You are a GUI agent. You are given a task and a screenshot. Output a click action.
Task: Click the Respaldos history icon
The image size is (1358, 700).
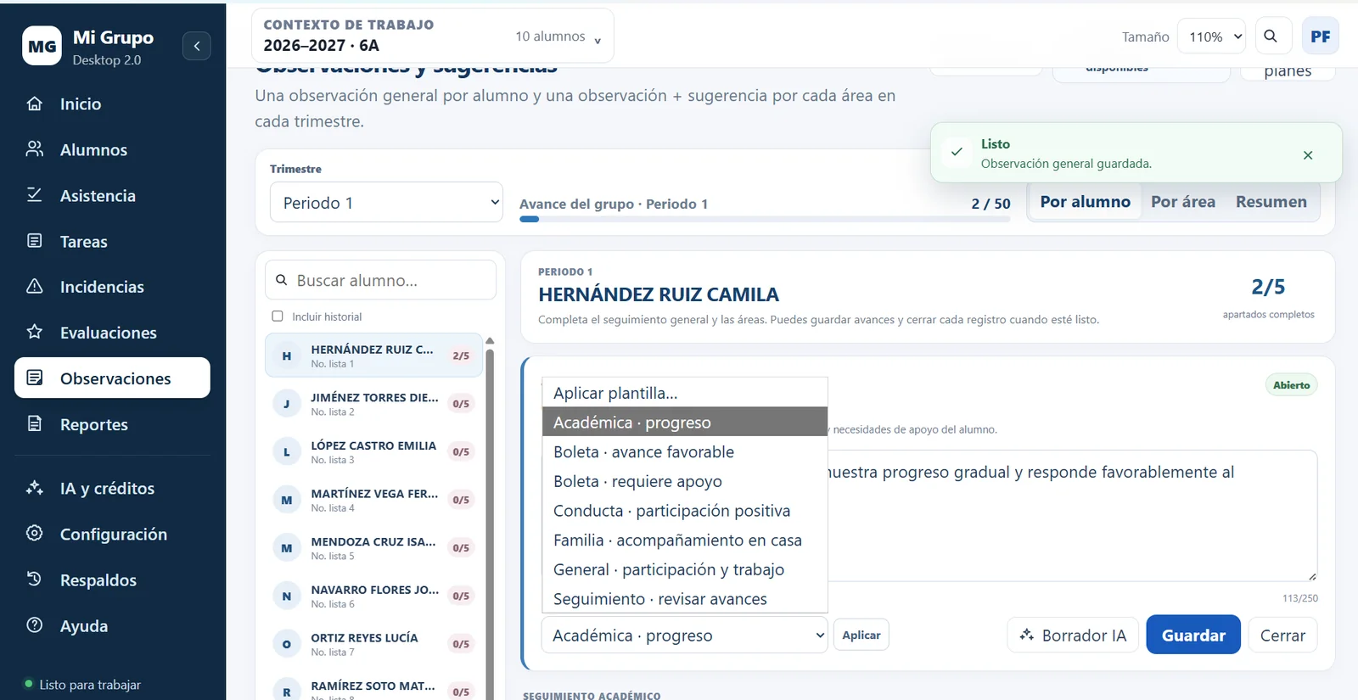point(35,580)
